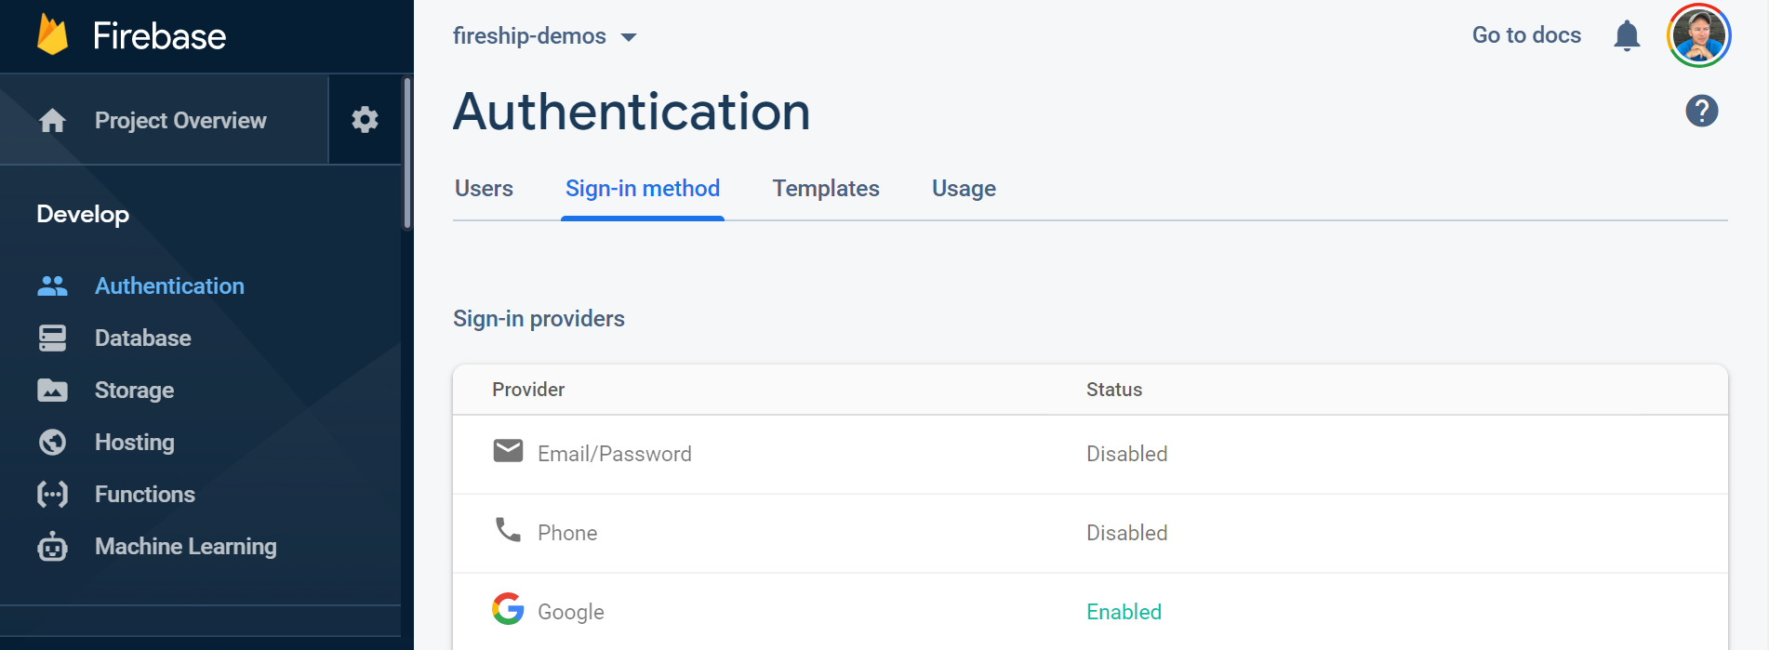Click the help question mark icon
1769x650 pixels.
point(1702,111)
